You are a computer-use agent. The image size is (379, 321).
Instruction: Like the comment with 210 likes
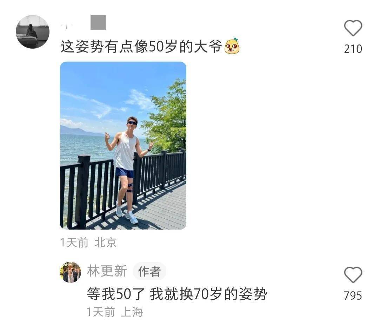(353, 28)
